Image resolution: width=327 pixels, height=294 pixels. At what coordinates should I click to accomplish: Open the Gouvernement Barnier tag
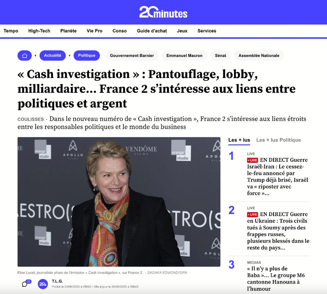(x=132, y=56)
